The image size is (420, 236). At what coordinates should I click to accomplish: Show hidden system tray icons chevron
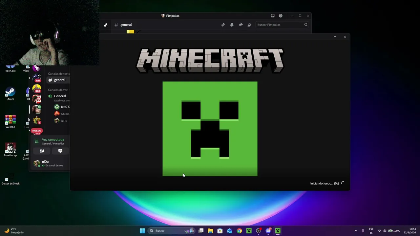[x=356, y=231]
